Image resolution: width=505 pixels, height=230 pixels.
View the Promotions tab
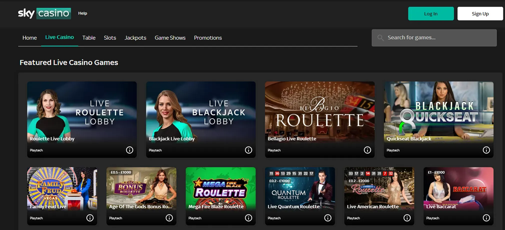click(x=208, y=38)
